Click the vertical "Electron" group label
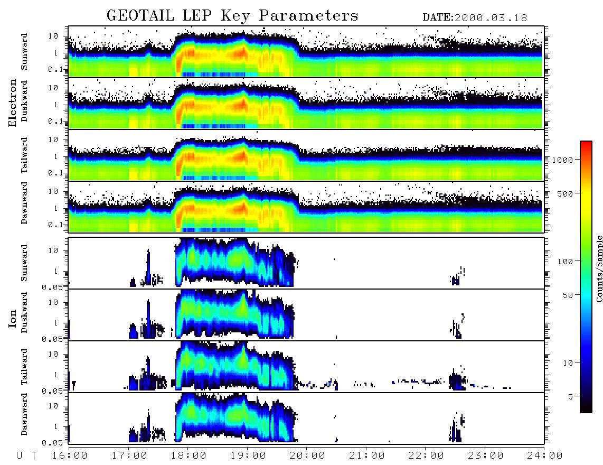This screenshot has height=465, width=603. [13, 103]
